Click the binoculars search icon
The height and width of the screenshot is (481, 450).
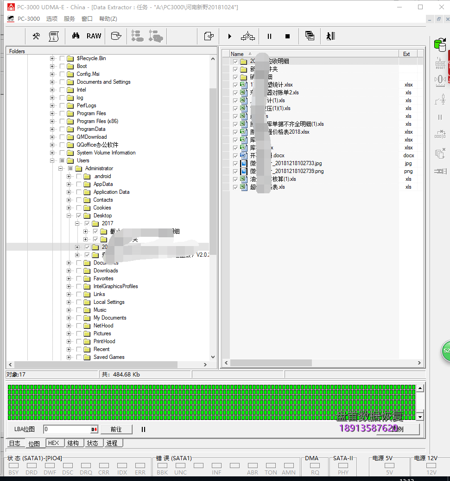click(76, 36)
